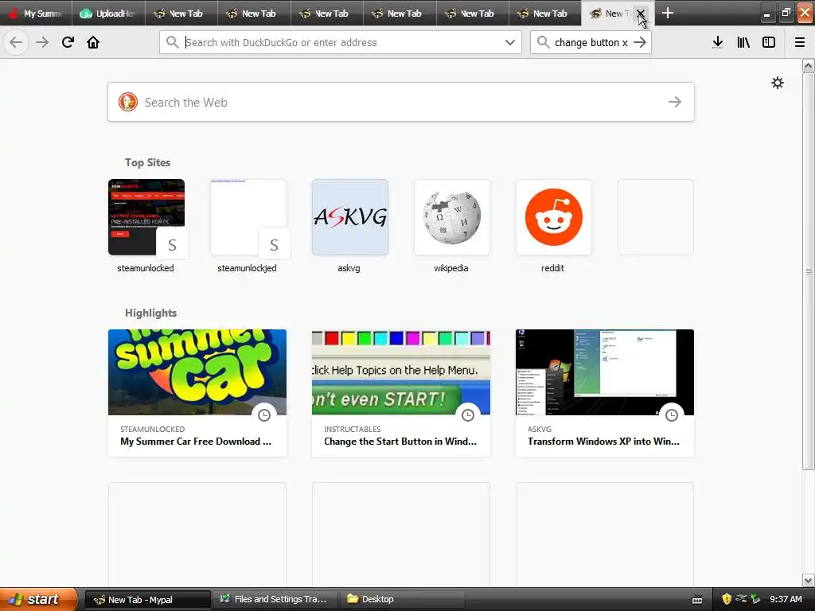
Task: Open the Start menu
Action: tap(38, 599)
